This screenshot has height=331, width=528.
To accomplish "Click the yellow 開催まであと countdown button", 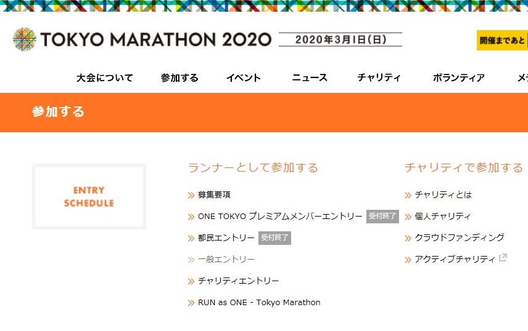I will pos(502,41).
